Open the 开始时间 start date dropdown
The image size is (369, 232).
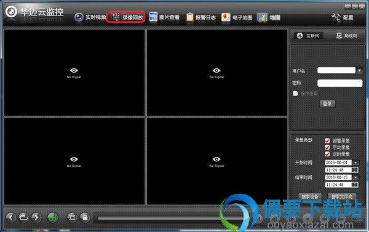355,162
